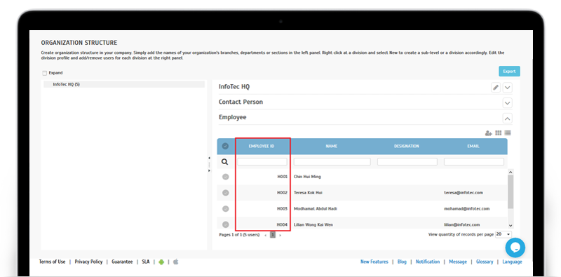Click employee ID H002 cell
This screenshot has width=561, height=277.
click(283, 193)
